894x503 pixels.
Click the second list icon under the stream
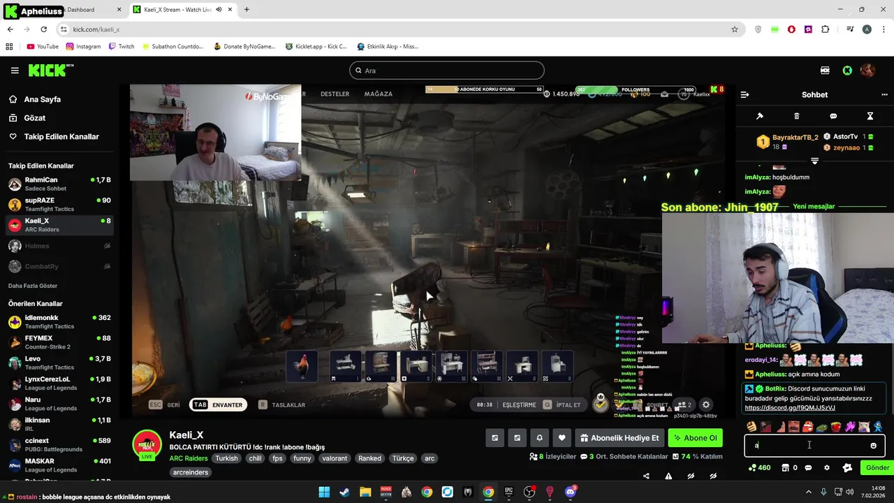517,438
